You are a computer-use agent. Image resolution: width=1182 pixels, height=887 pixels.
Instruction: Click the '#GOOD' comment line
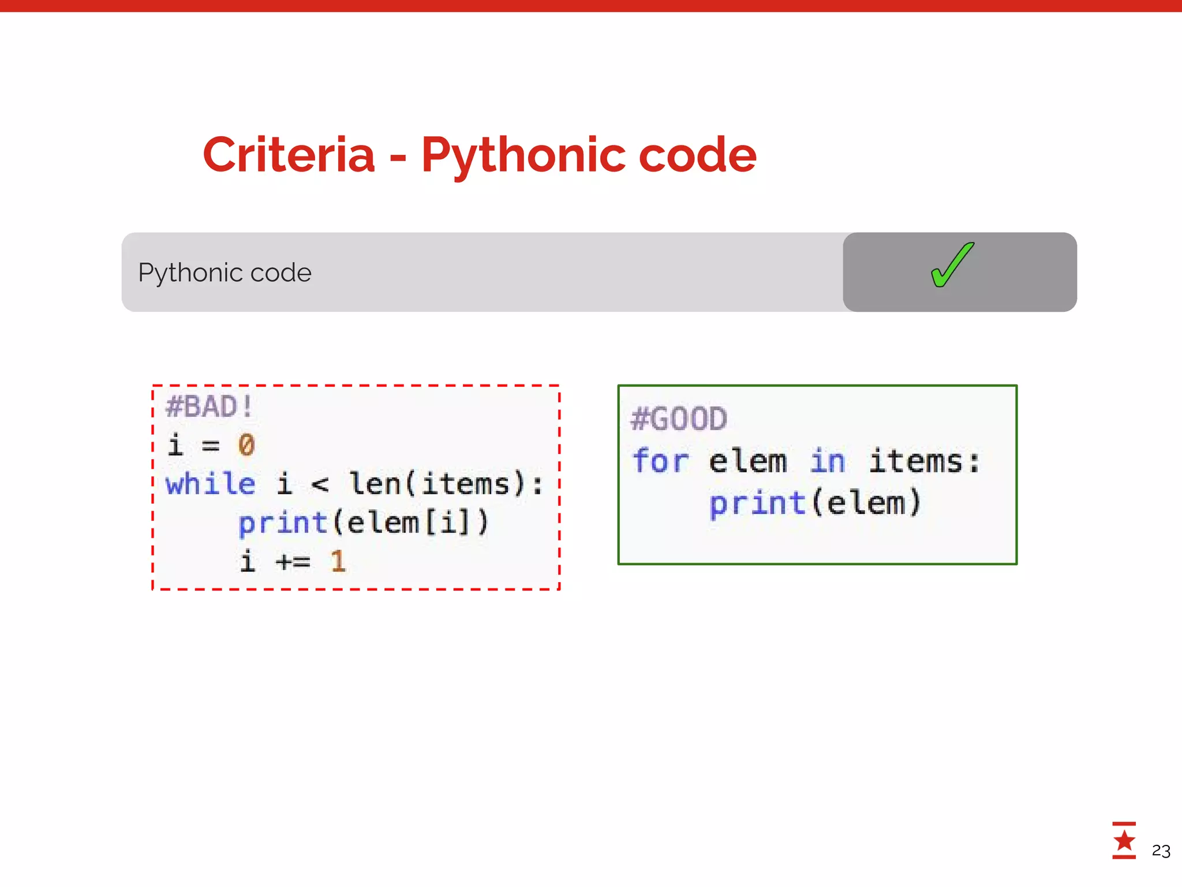[x=679, y=419]
